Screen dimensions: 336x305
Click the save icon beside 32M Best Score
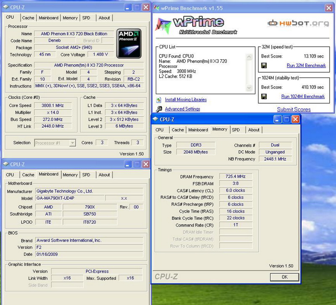(x=264, y=66)
